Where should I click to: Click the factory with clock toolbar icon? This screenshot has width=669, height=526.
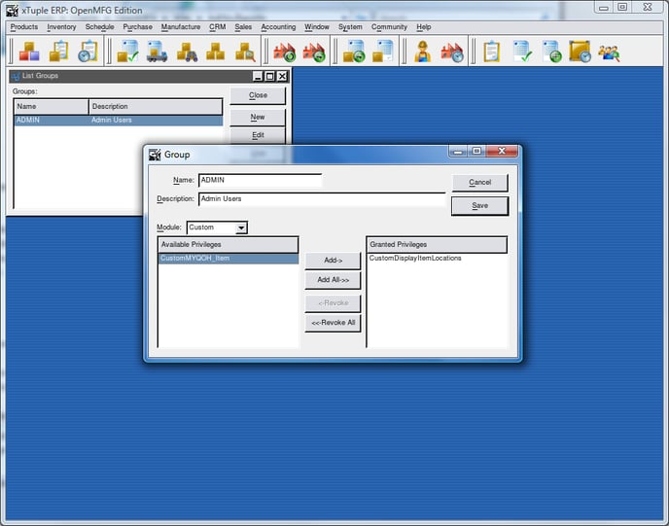[452, 52]
